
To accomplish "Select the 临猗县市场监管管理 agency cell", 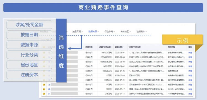I will (176, 76).
